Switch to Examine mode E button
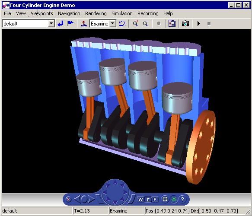Viewport: 252px width, 216px height. click(148, 200)
